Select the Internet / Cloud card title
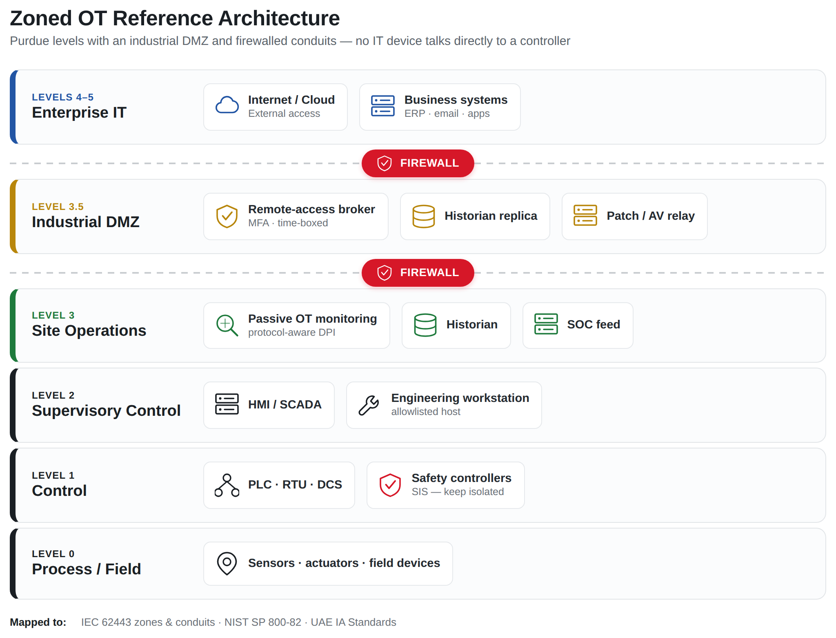This screenshot has height=638, width=836. click(x=291, y=100)
